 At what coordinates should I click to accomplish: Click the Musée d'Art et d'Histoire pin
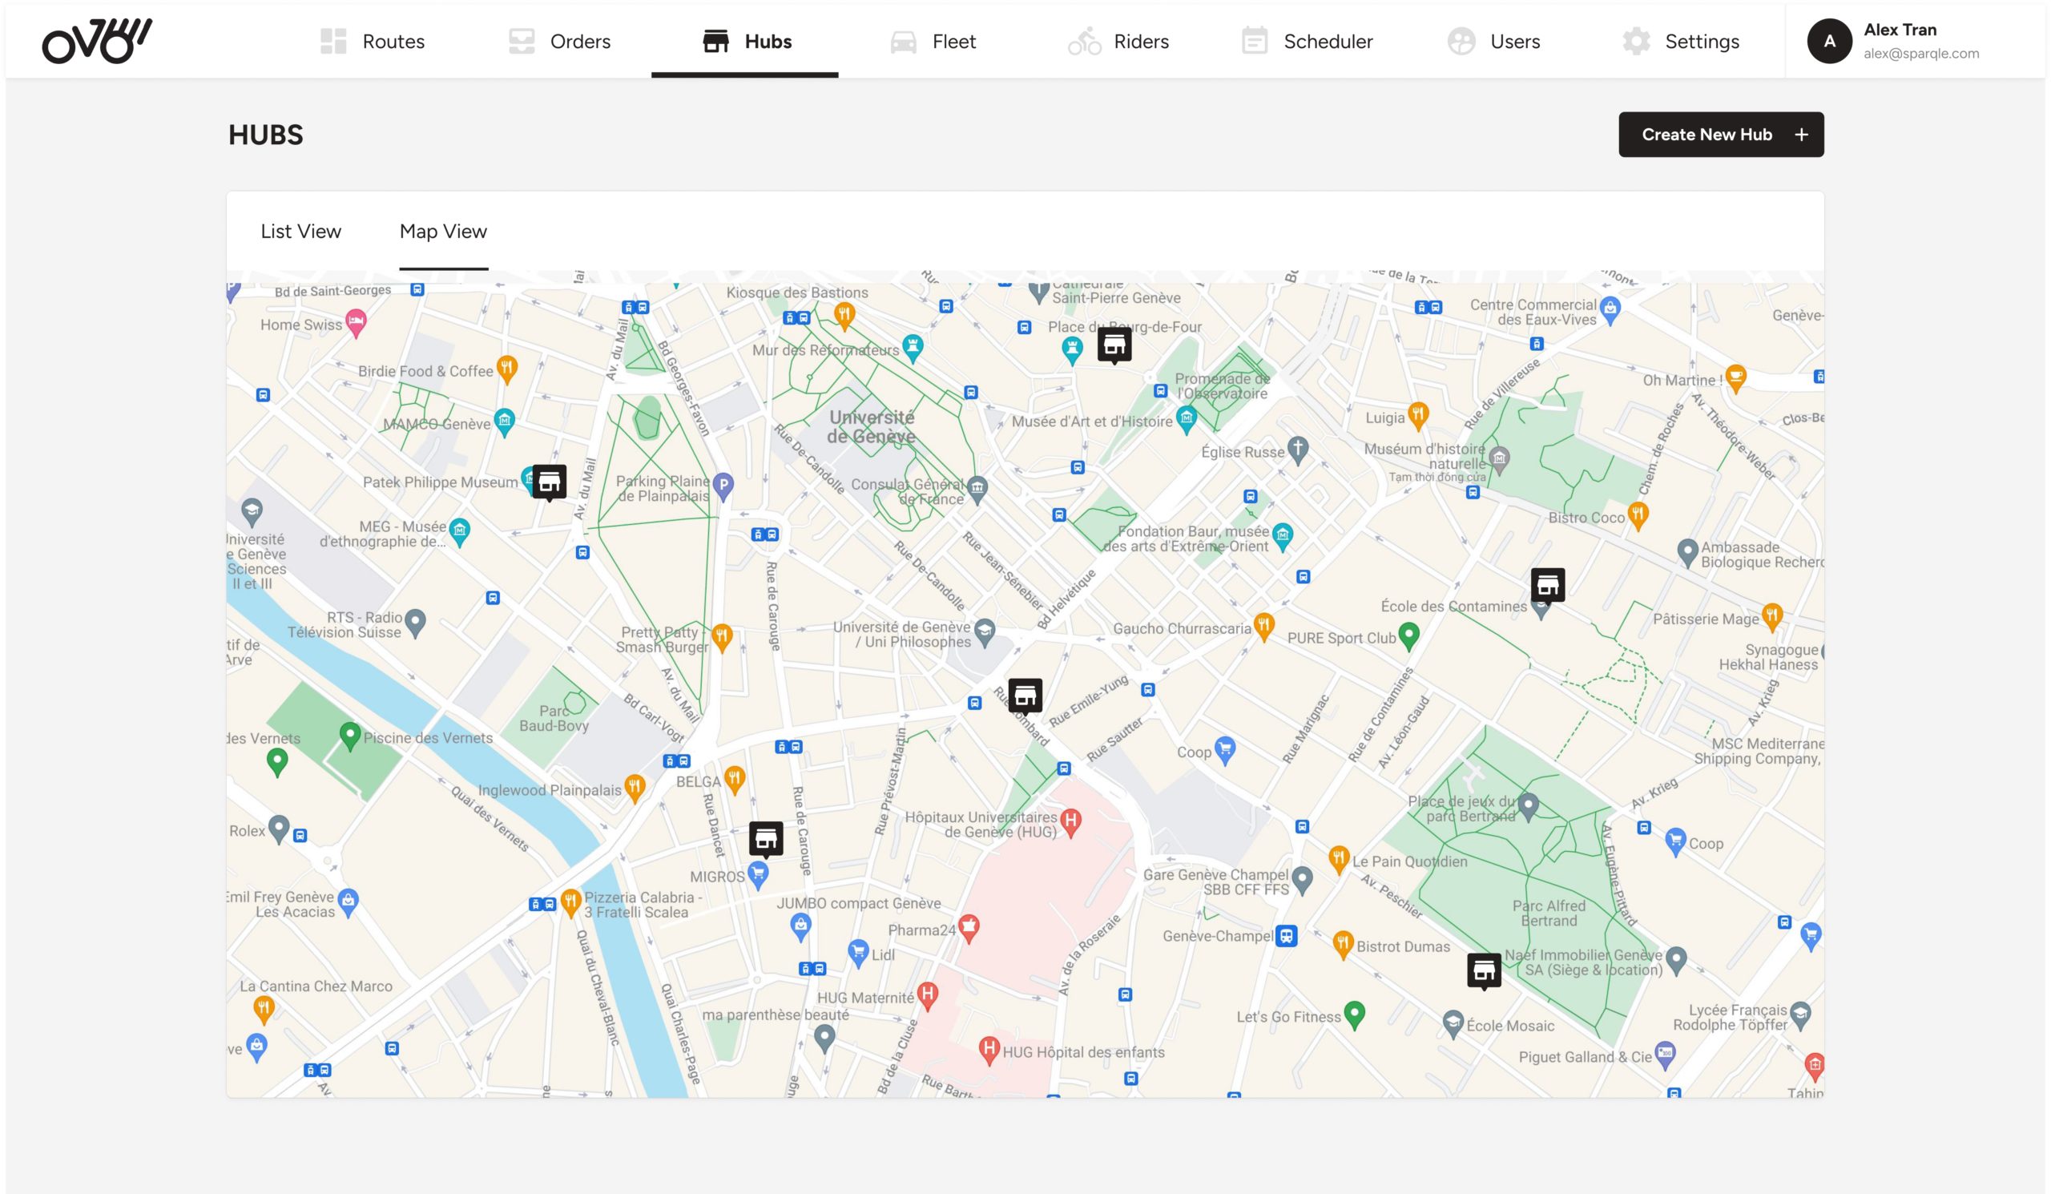coord(1187,419)
